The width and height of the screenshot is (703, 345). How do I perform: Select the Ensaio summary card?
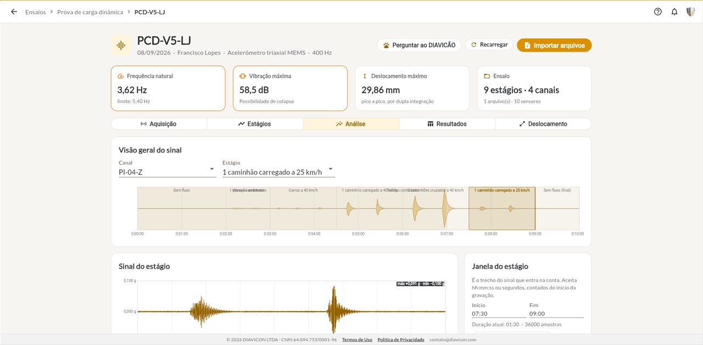click(534, 88)
